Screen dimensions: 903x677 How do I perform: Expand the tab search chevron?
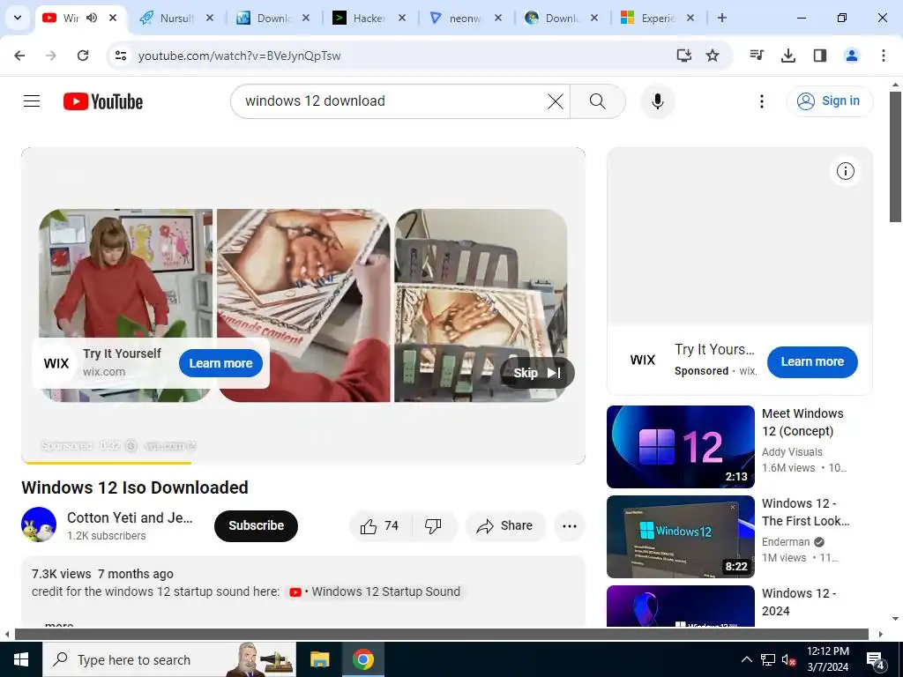18,18
